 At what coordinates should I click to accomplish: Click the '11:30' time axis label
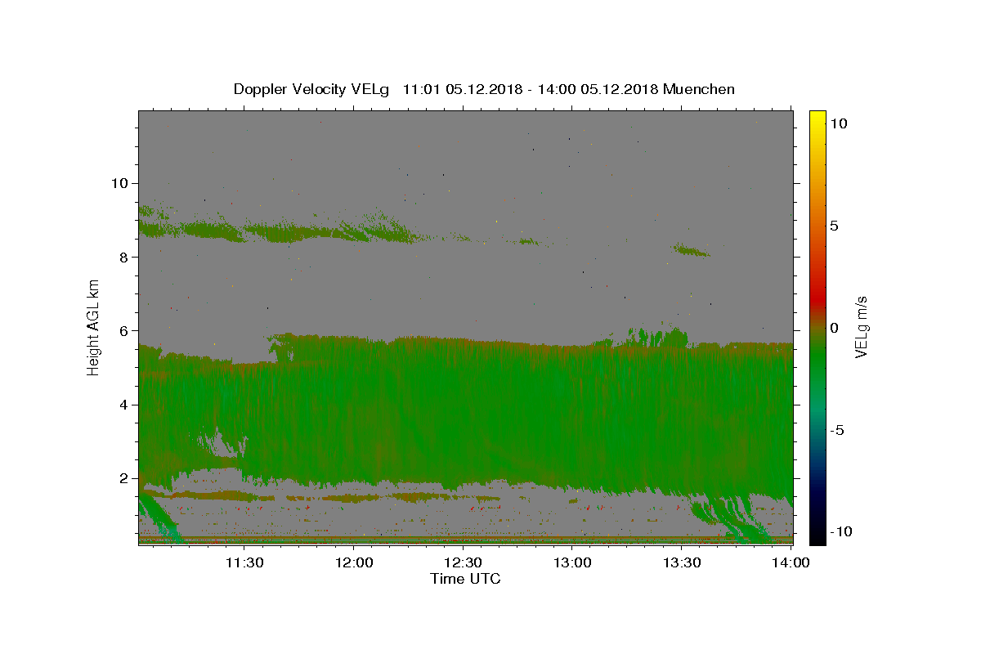(x=244, y=562)
